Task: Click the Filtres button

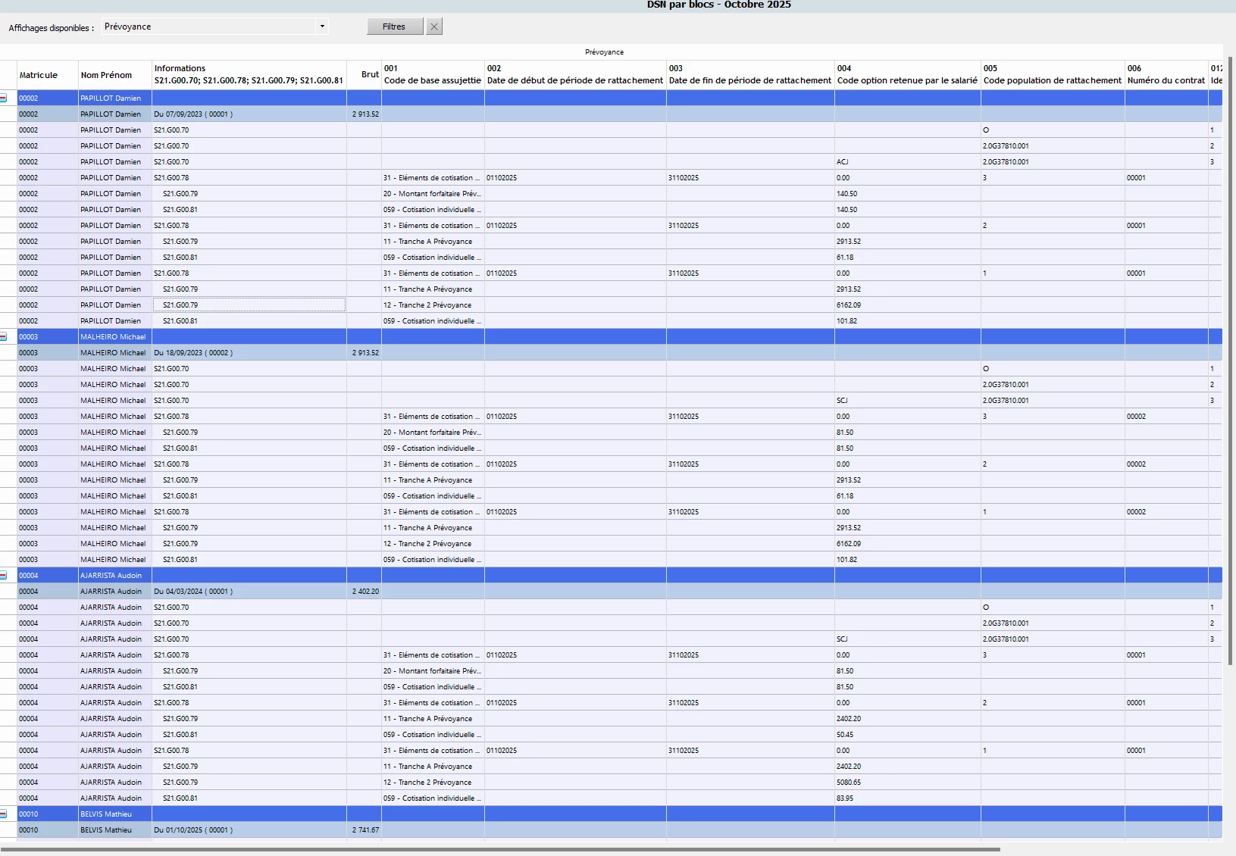Action: (x=394, y=27)
